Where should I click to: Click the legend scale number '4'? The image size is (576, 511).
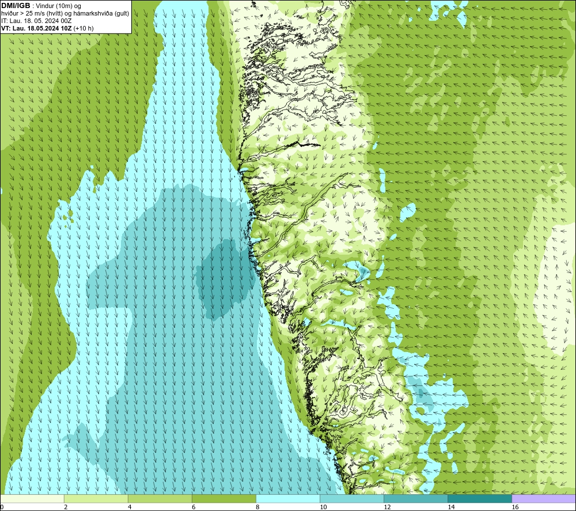[130, 507]
